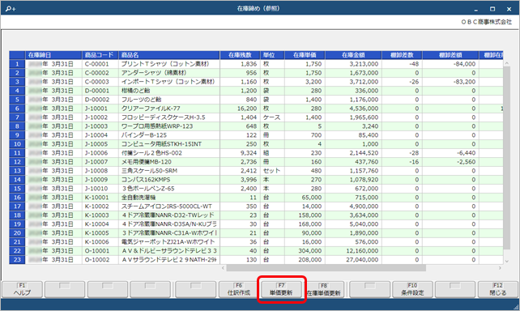This screenshot has width=520, height=311.
Task: Click the F1 ヘルプ button
Action: coord(22,289)
